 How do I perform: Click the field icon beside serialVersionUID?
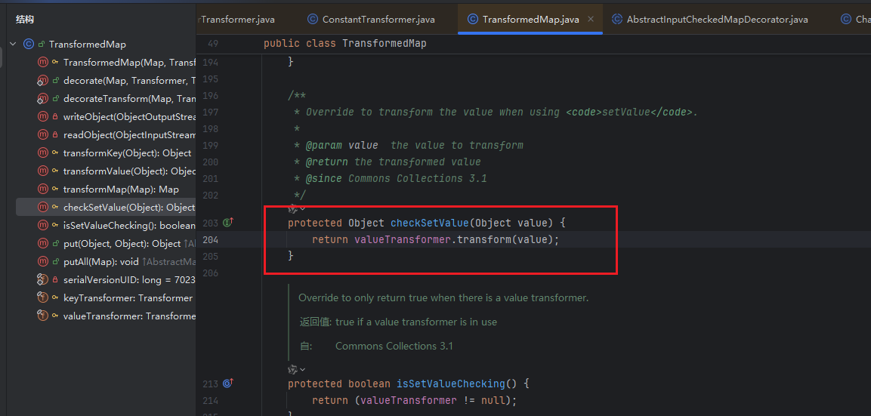(43, 280)
